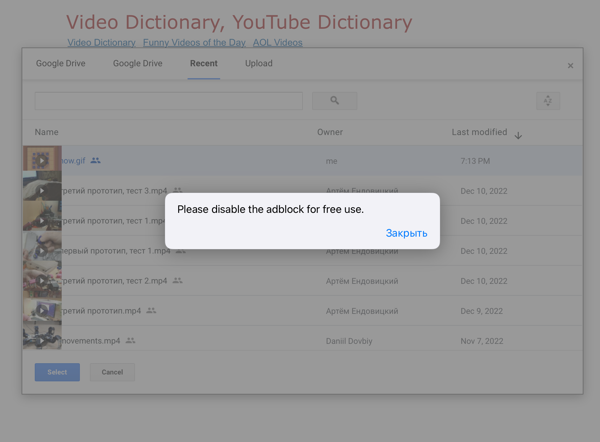Click the play icon on snow.gif thumbnail
600x442 pixels.
(42, 160)
